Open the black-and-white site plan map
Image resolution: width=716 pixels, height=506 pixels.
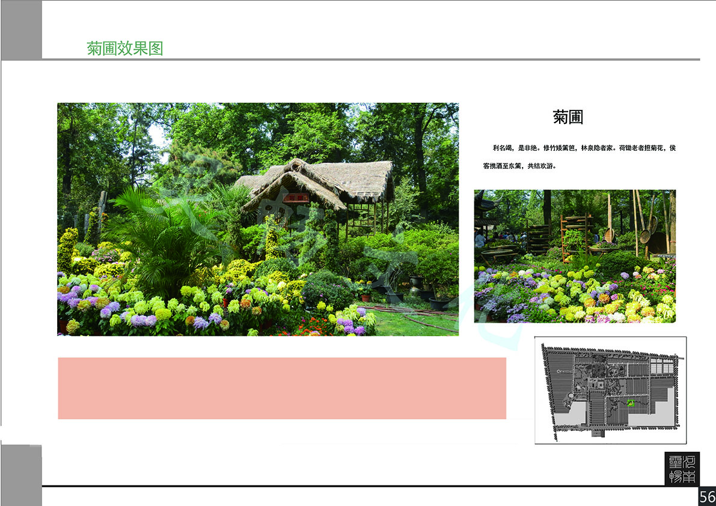point(610,390)
